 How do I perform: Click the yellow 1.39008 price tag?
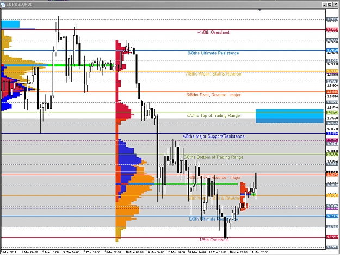coord(332,71)
